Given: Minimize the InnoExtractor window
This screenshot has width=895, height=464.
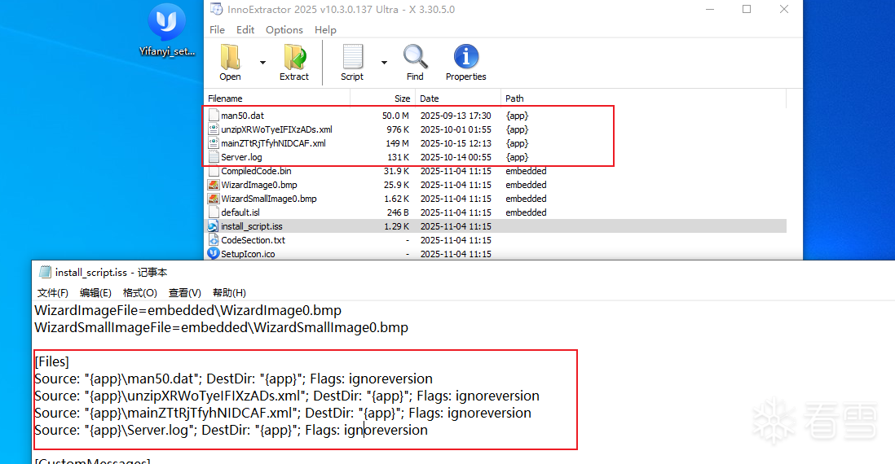Looking at the screenshot, I should pyautogui.click(x=710, y=9).
